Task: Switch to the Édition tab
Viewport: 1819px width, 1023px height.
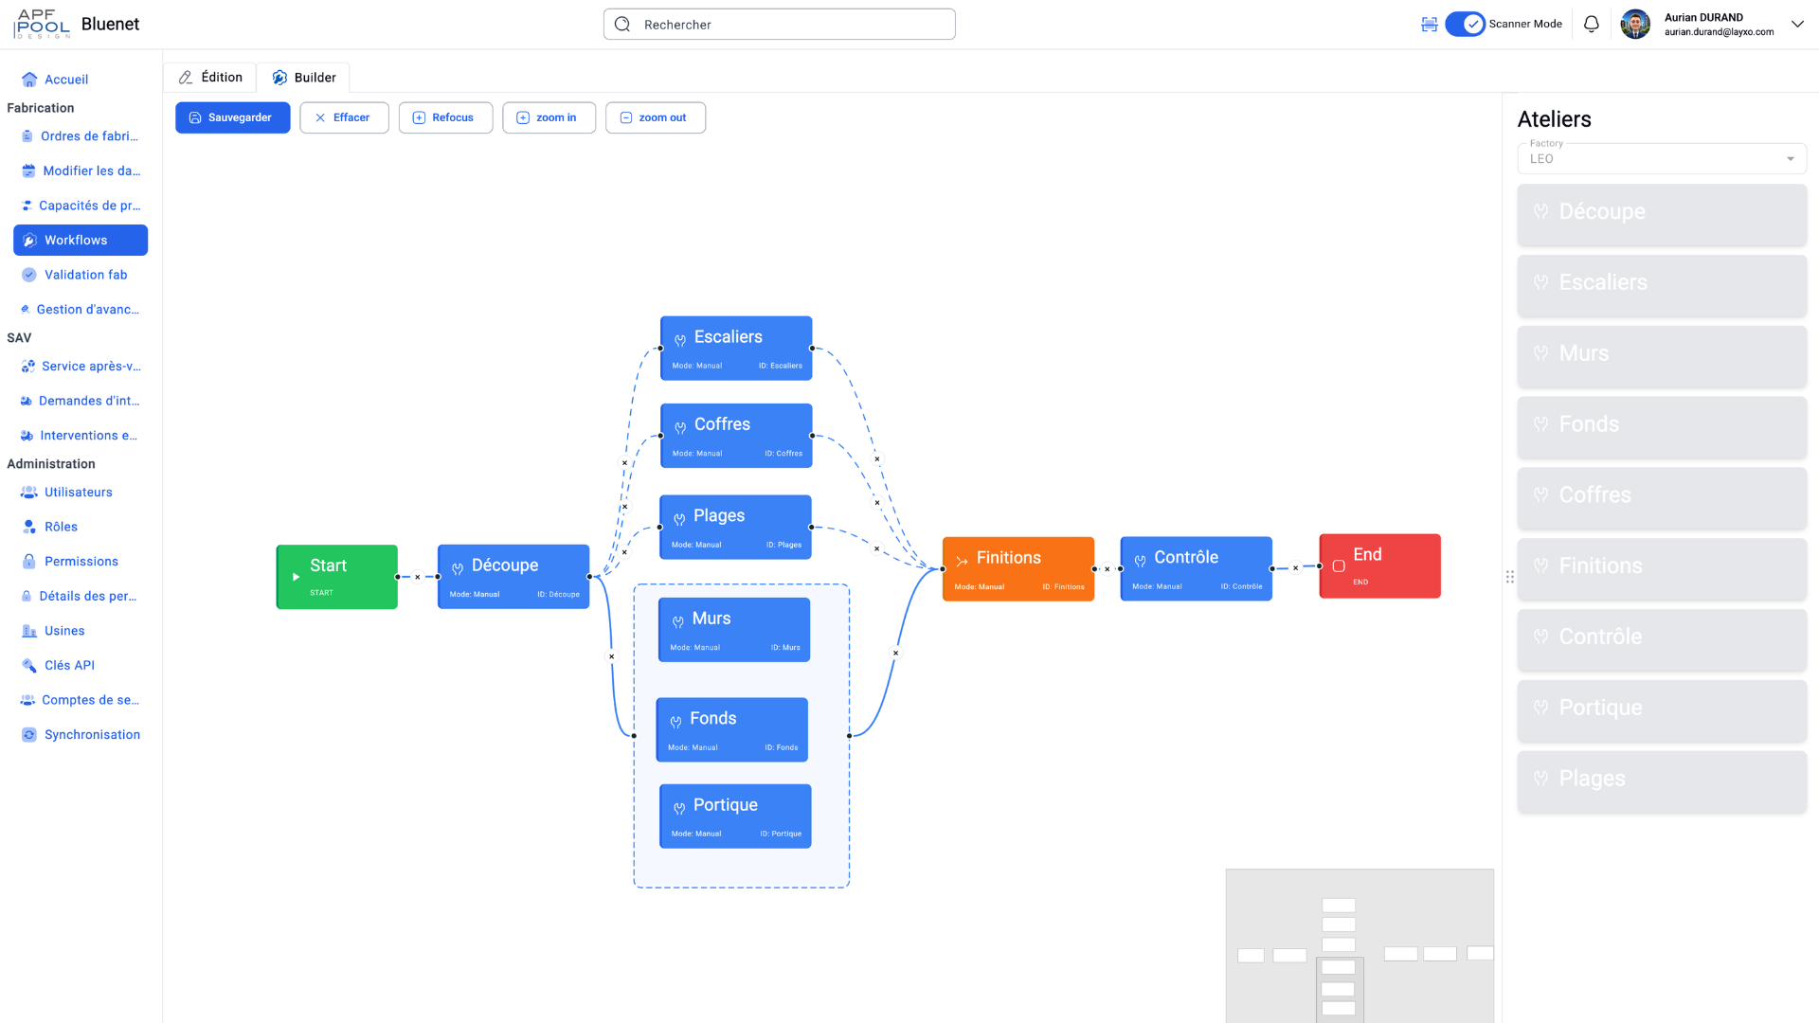Action: pos(210,78)
